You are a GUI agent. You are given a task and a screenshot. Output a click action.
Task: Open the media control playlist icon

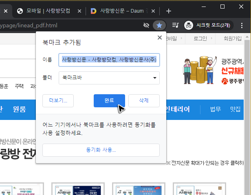pyautogui.click(x=175, y=25)
